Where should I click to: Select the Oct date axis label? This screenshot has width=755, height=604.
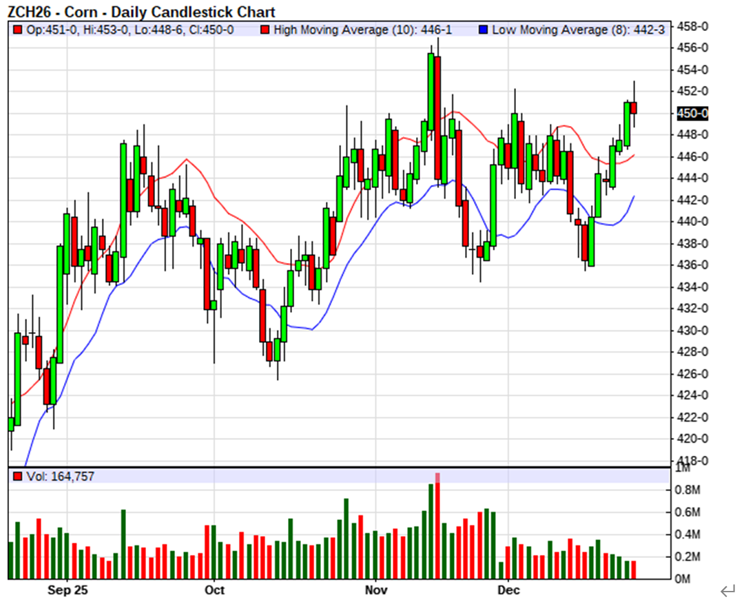tap(214, 591)
